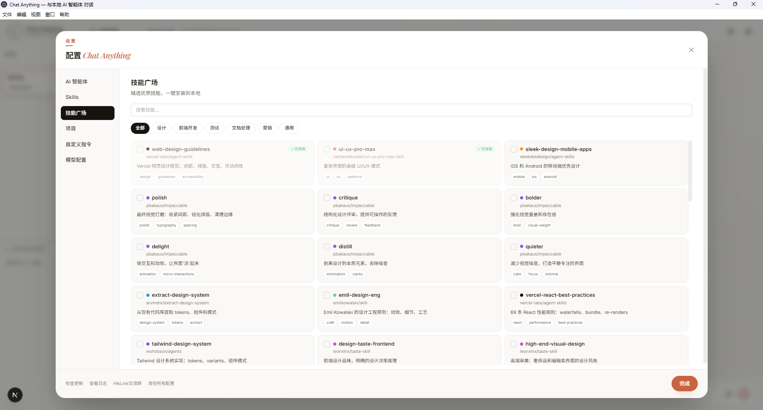Click the 搜索技能 search field

tap(411, 110)
